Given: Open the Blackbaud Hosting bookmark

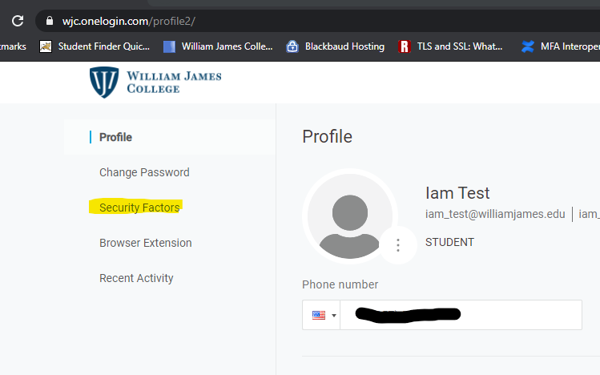Looking at the screenshot, I should click(335, 46).
